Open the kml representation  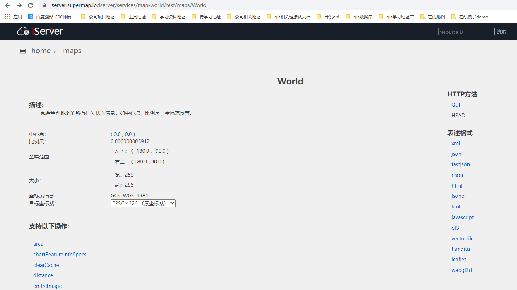point(456,207)
